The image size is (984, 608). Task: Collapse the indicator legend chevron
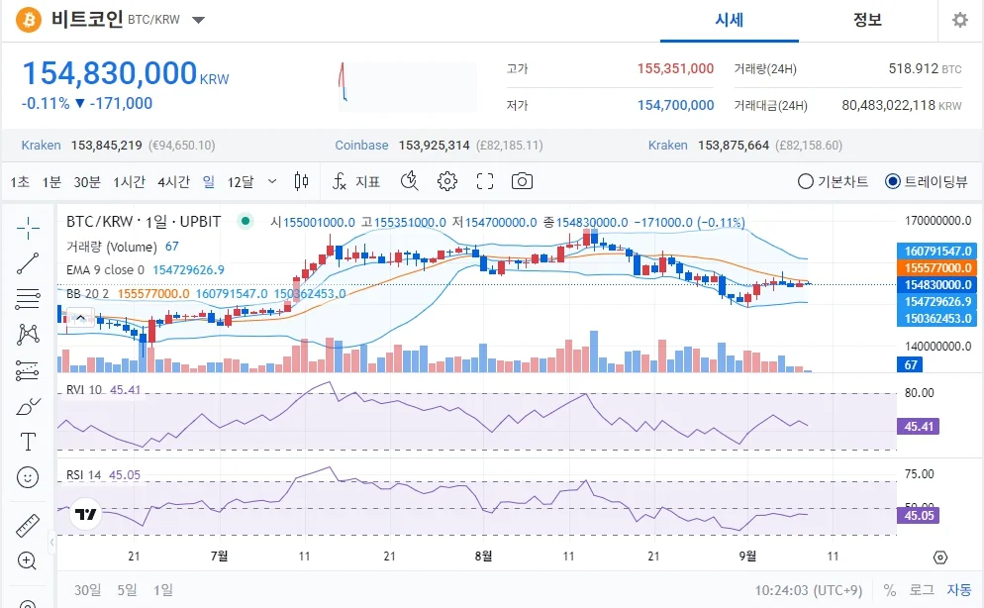(x=81, y=318)
